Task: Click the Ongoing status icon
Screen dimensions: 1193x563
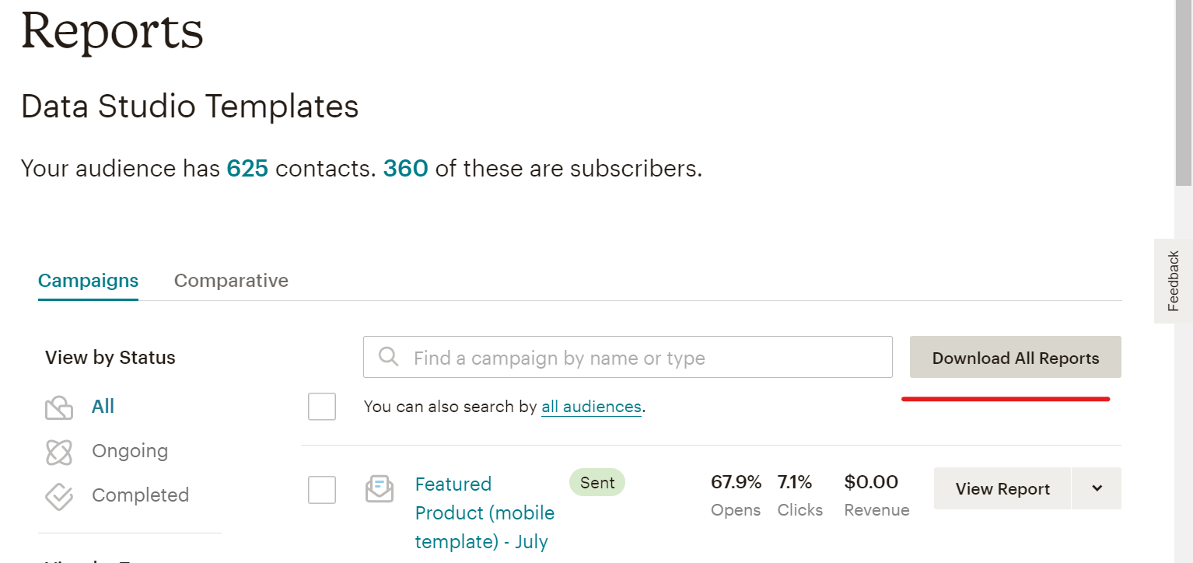Action: 59,452
